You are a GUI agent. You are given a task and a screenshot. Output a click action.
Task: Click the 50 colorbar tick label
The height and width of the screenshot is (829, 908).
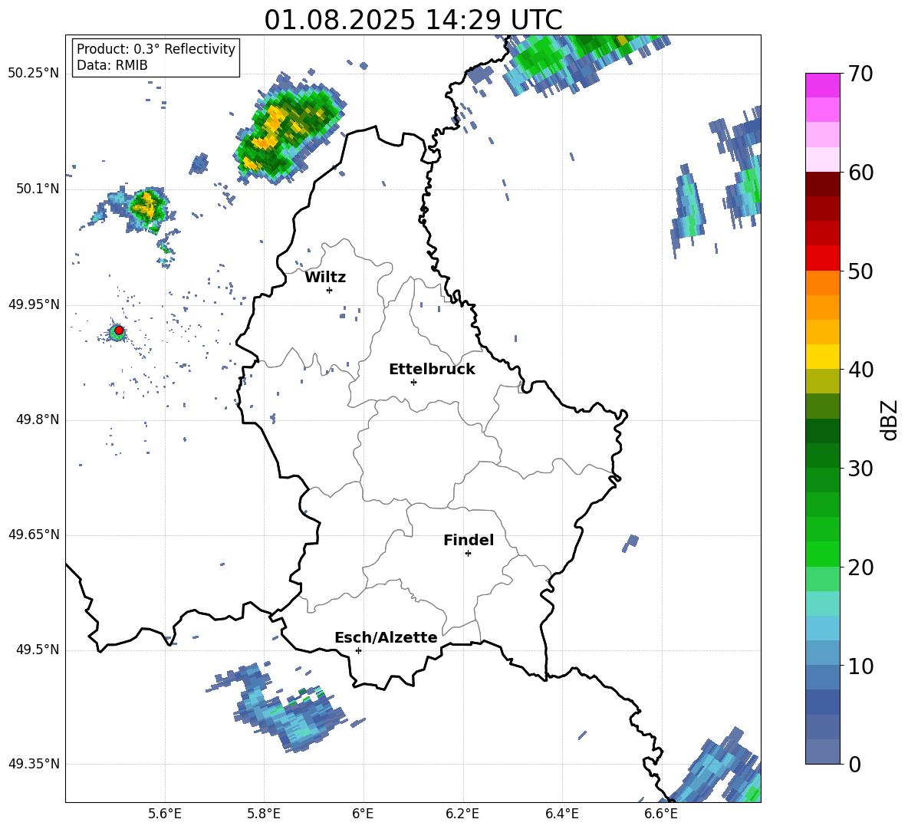860,271
